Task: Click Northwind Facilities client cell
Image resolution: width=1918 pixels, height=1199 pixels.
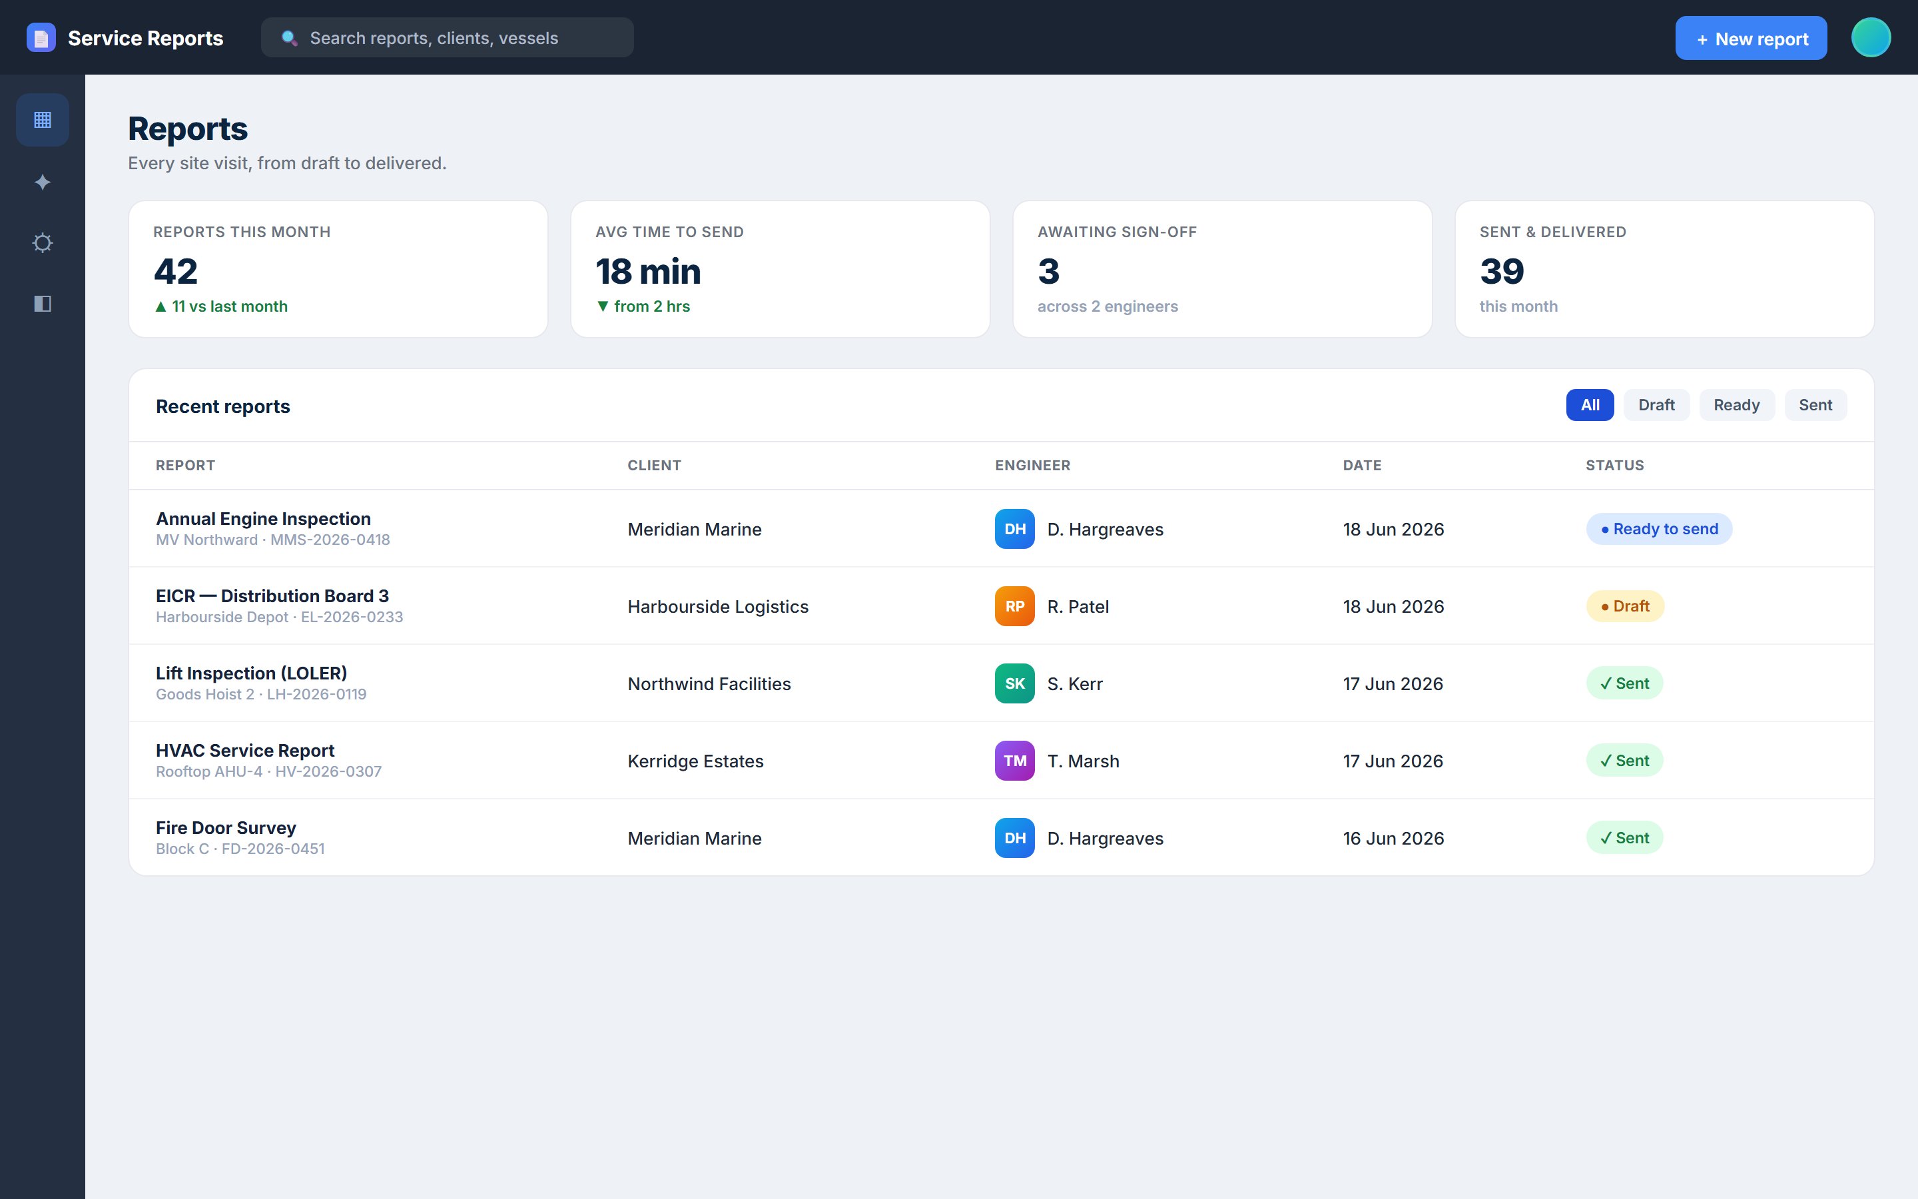Action: (x=709, y=683)
